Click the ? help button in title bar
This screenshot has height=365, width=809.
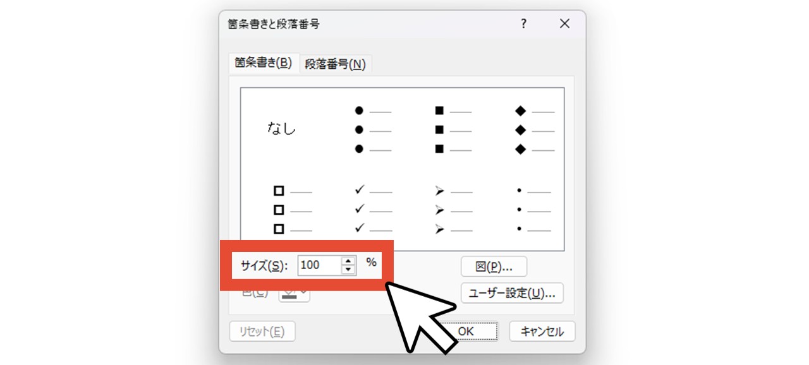[x=523, y=24]
